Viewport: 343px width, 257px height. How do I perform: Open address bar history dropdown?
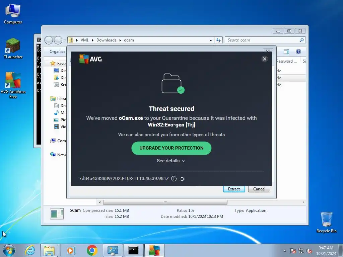point(211,40)
